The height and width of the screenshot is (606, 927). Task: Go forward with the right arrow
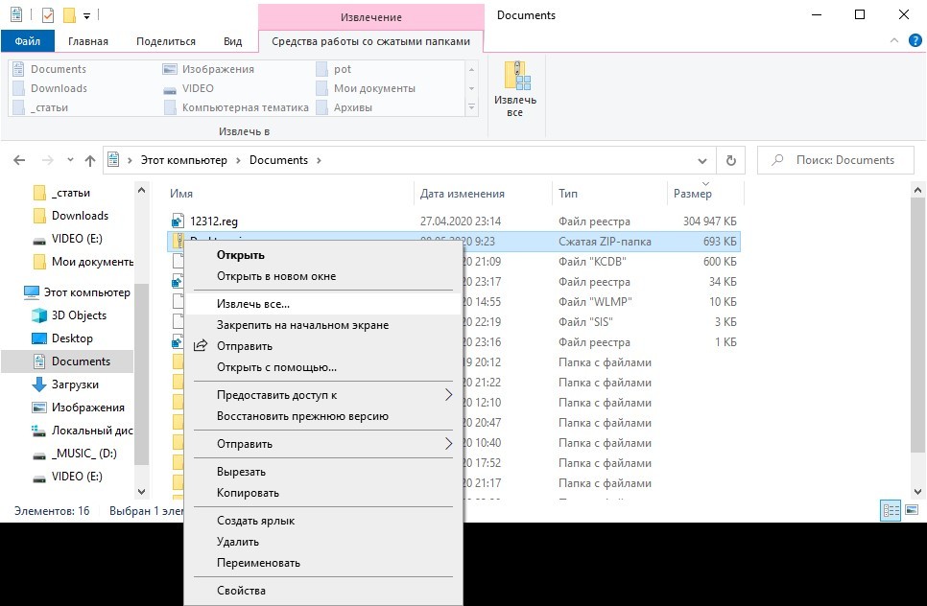(48, 160)
